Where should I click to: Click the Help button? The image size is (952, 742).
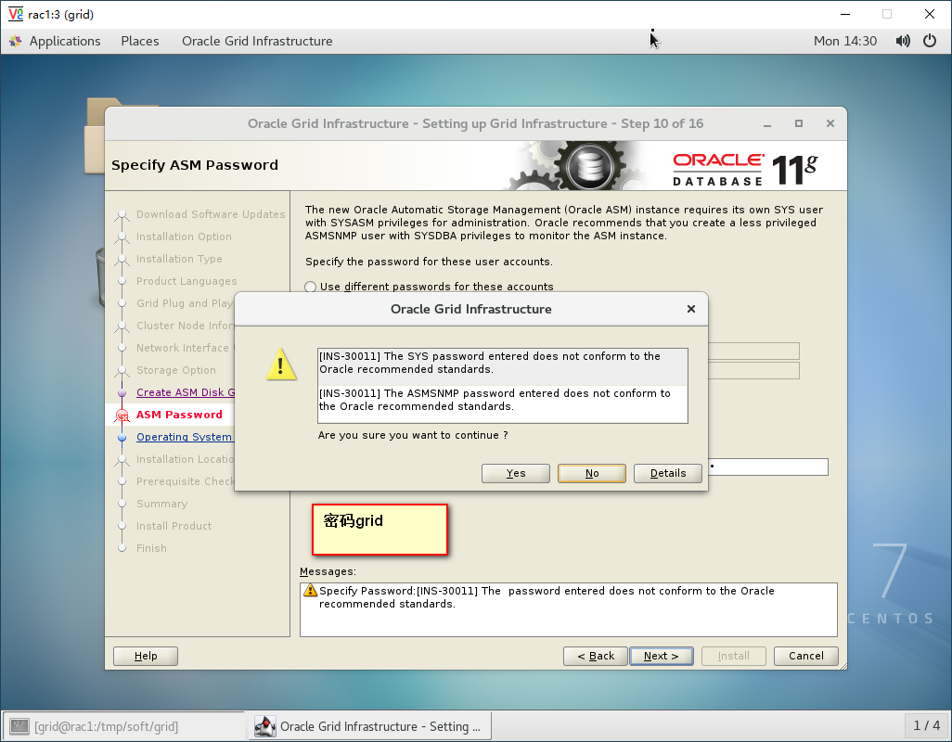146,656
